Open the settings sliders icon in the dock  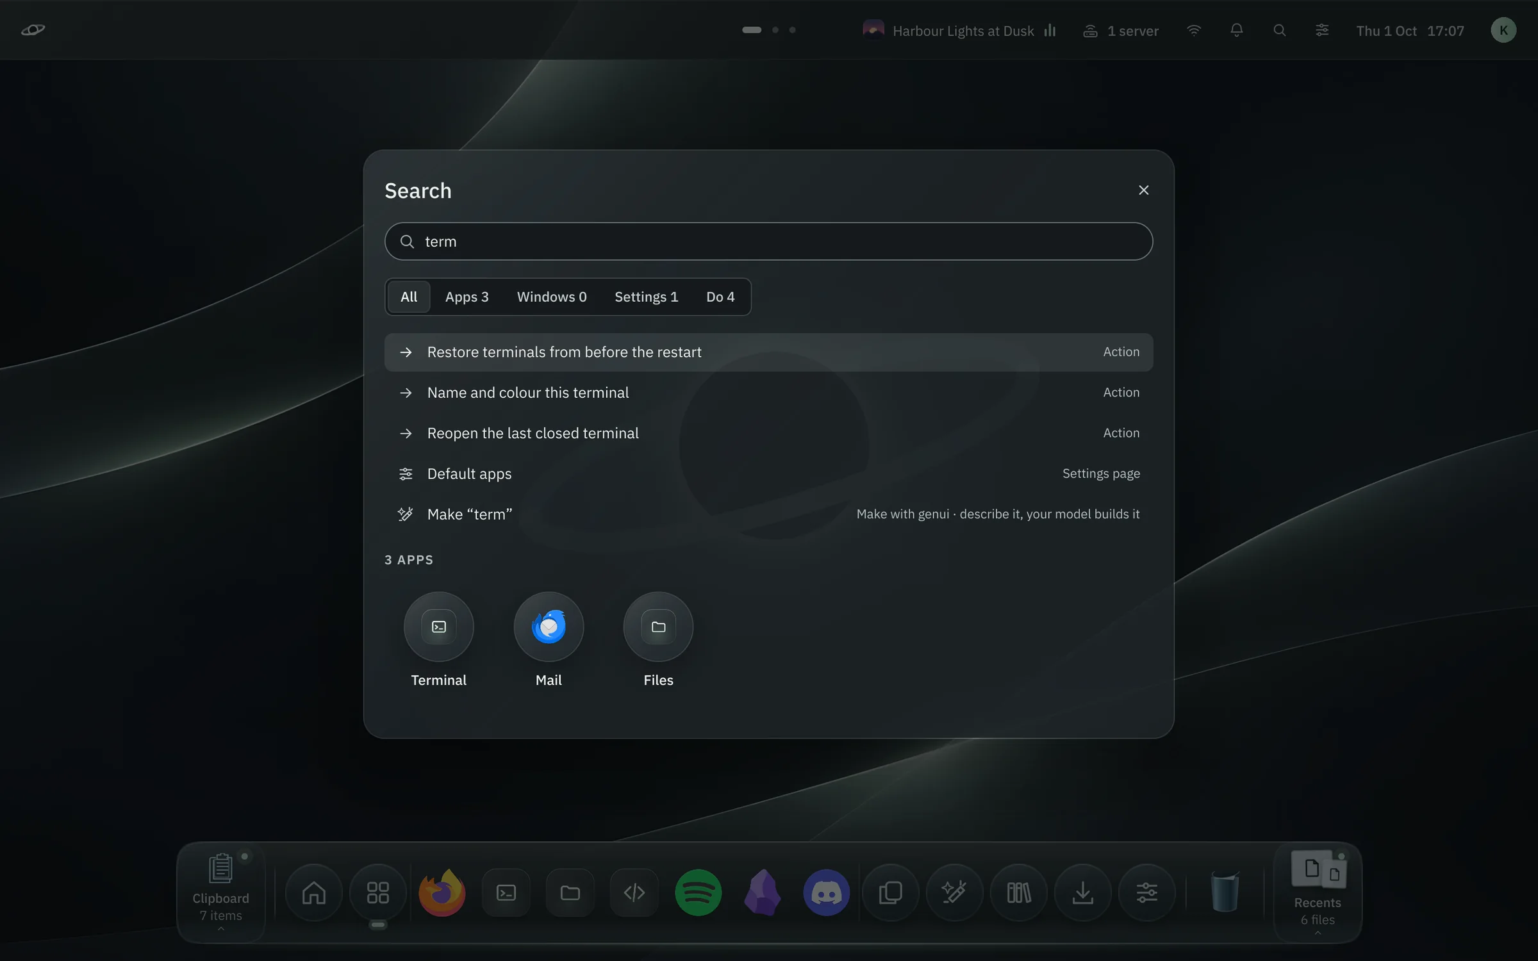click(1146, 892)
